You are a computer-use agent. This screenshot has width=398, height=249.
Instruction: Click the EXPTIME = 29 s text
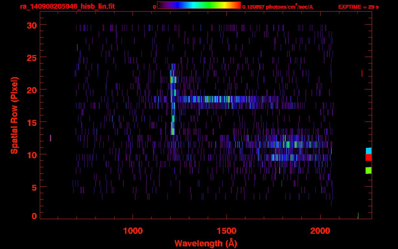pyautogui.click(x=358, y=7)
